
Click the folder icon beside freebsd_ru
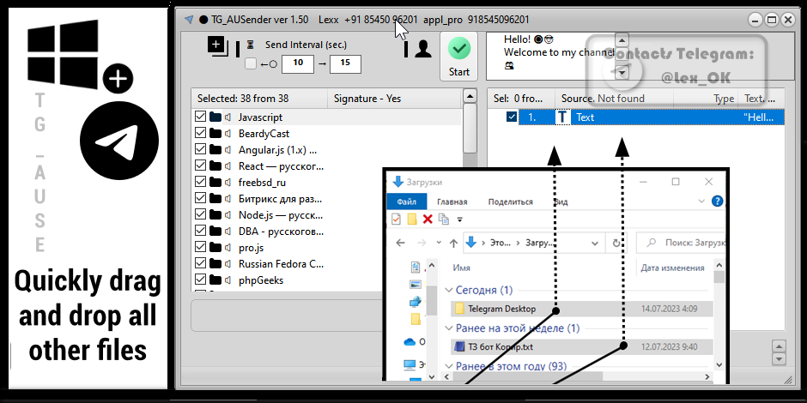pyautogui.click(x=215, y=183)
